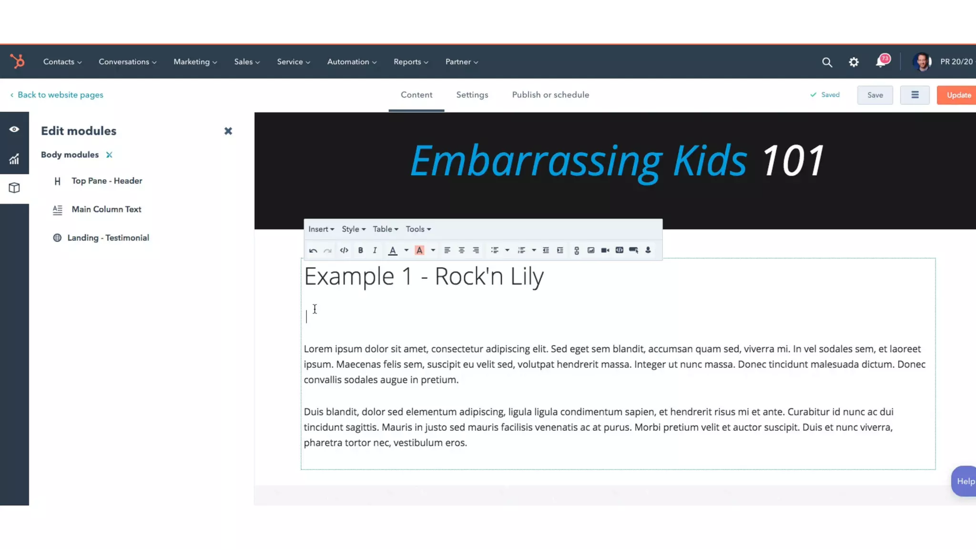The height and width of the screenshot is (549, 976).
Task: Toggle italic formatting in editor toolbar
Action: click(x=375, y=250)
